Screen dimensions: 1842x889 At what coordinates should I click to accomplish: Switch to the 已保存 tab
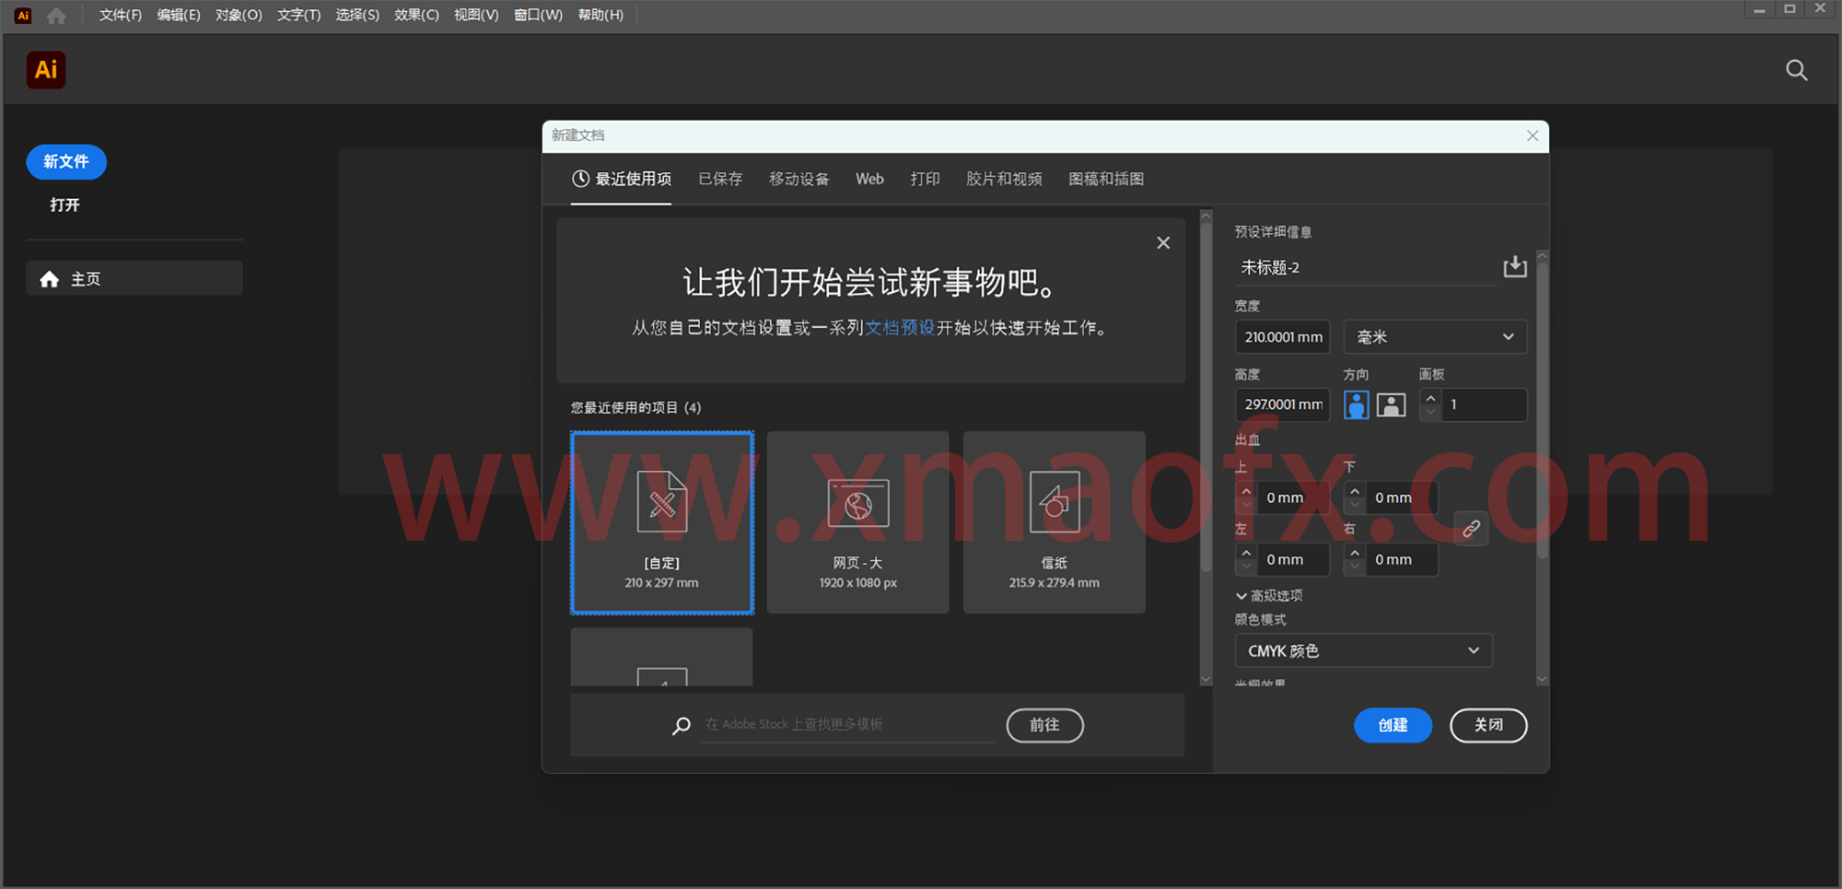tap(720, 179)
